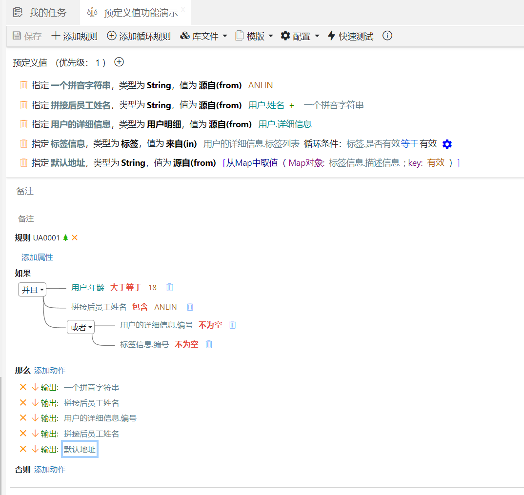Expand the 库文件 dropdown menu

[204, 36]
